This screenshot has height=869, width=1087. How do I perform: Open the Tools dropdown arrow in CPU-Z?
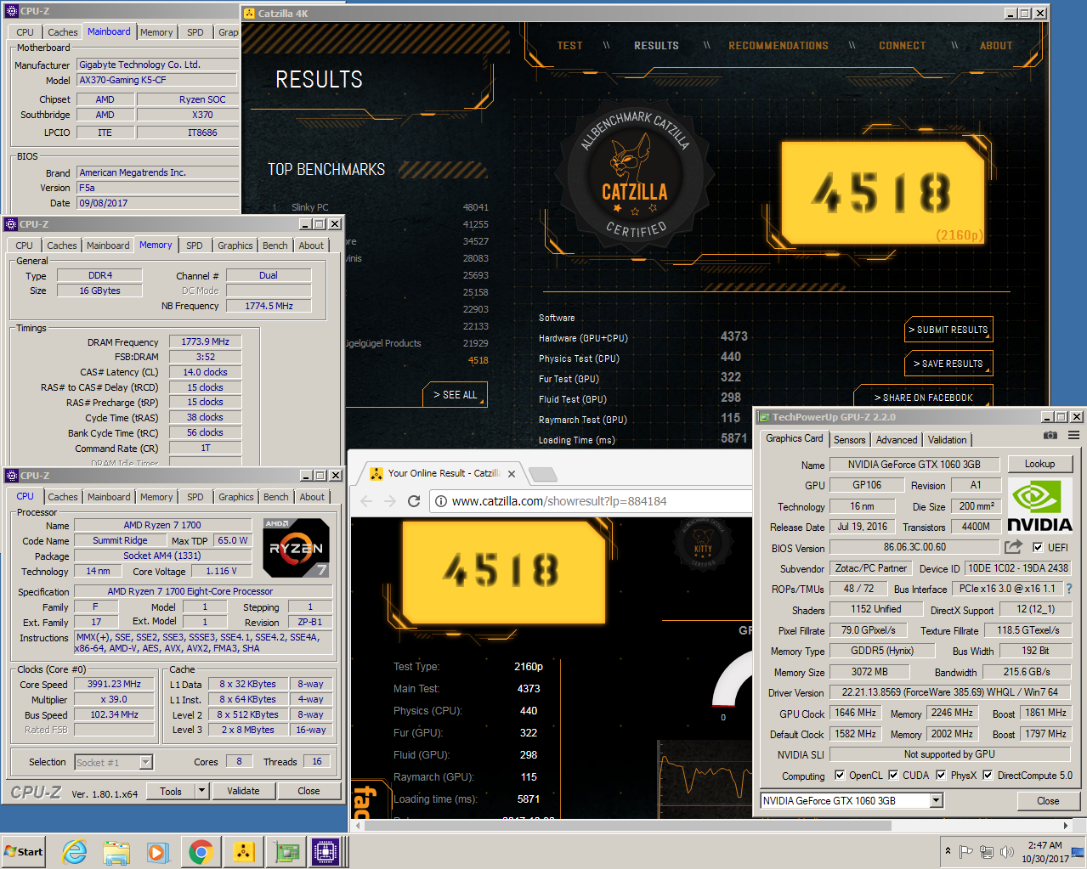click(201, 791)
